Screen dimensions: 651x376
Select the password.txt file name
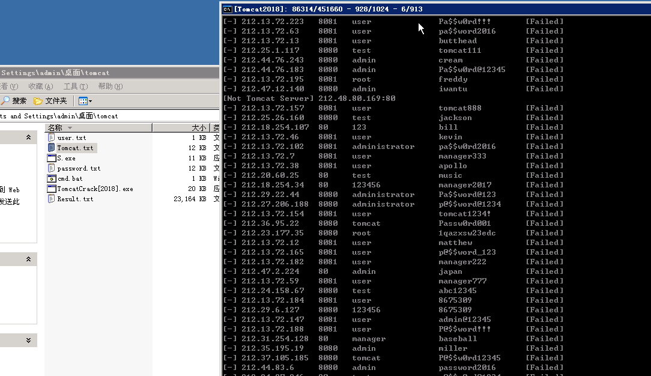click(79, 169)
